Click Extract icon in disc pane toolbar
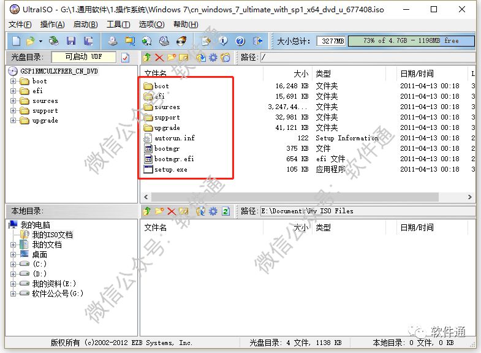This screenshot has height=353, width=481. coord(201,58)
